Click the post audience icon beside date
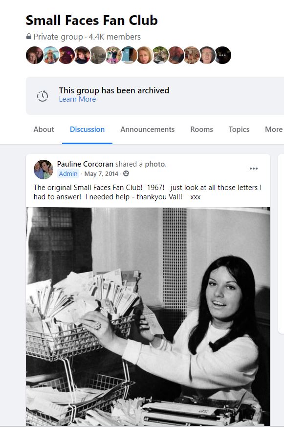 (x=126, y=173)
